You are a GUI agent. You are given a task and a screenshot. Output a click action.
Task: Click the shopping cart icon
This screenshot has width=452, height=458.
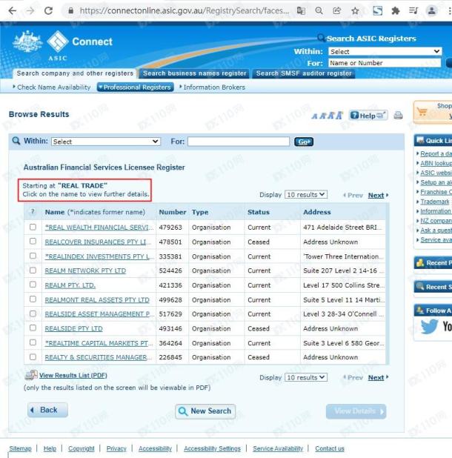click(422, 112)
